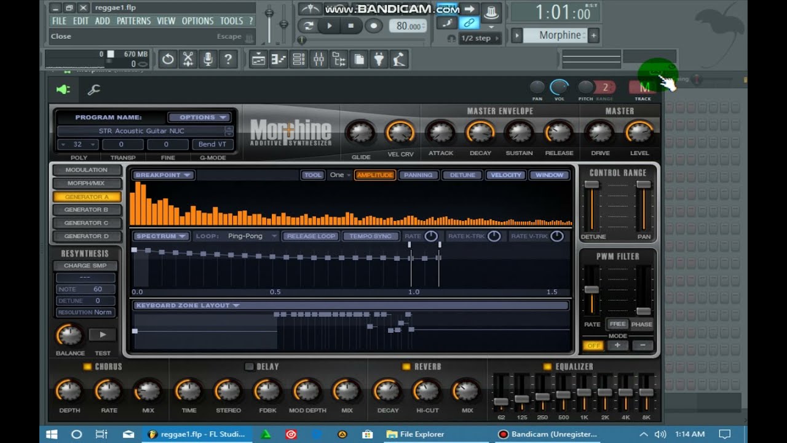Toggle the Chorus effect LED

click(87, 367)
